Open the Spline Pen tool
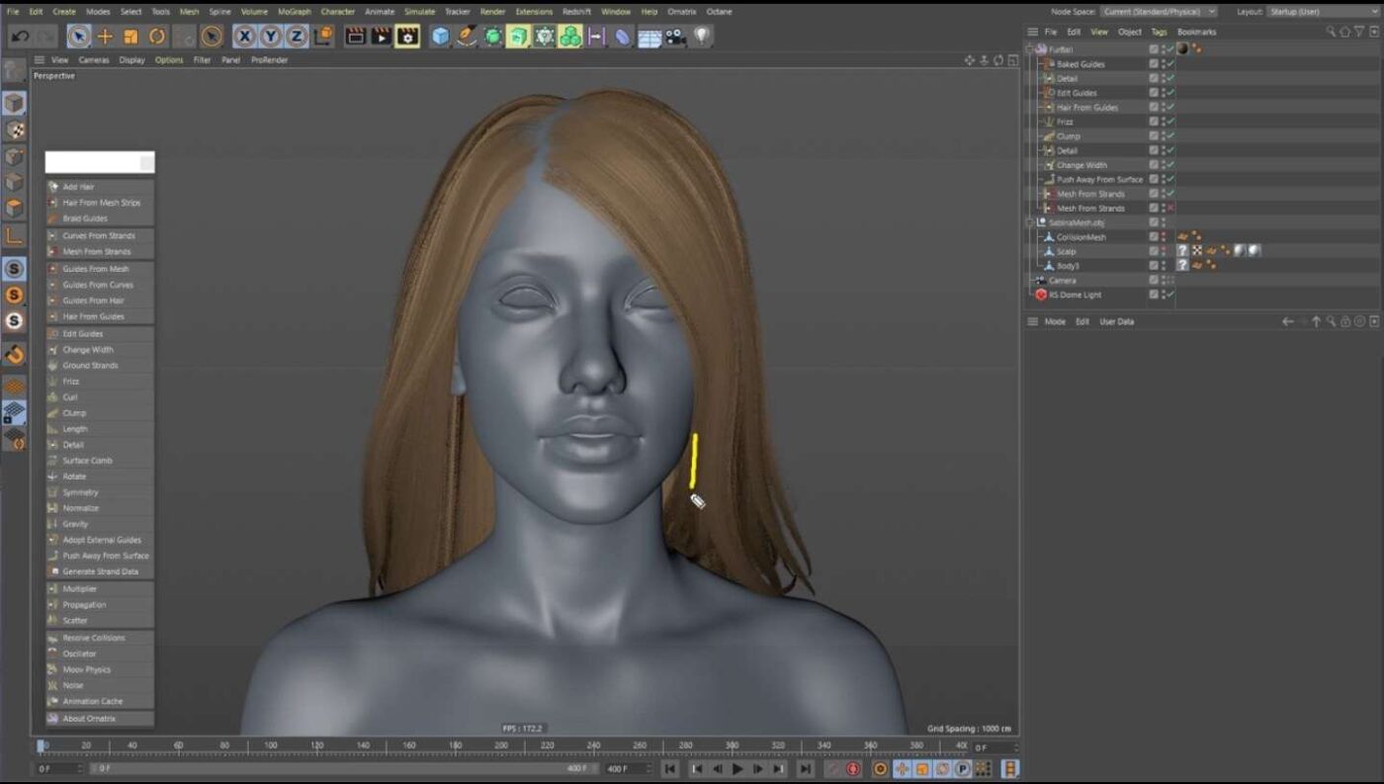Viewport: 1384px width, 784px height. [467, 37]
